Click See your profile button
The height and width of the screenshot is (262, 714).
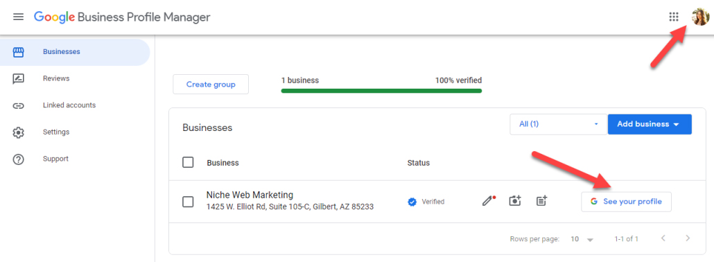click(x=626, y=202)
